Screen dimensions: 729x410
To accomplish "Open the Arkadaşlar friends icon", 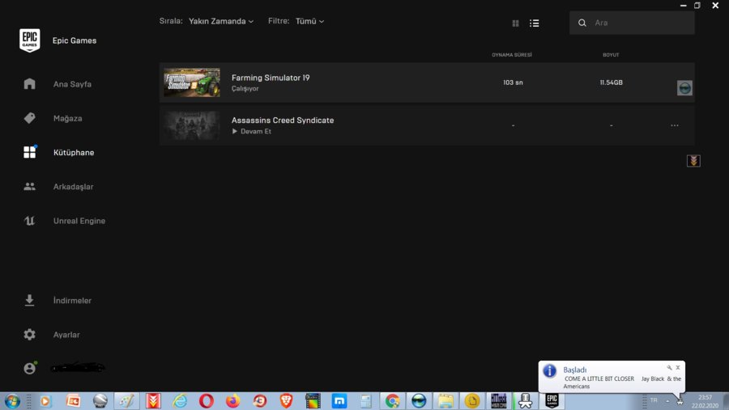I will coord(29,186).
